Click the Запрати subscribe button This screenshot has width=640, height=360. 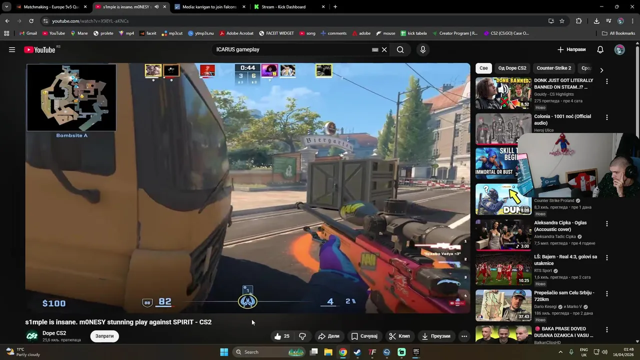(x=104, y=336)
